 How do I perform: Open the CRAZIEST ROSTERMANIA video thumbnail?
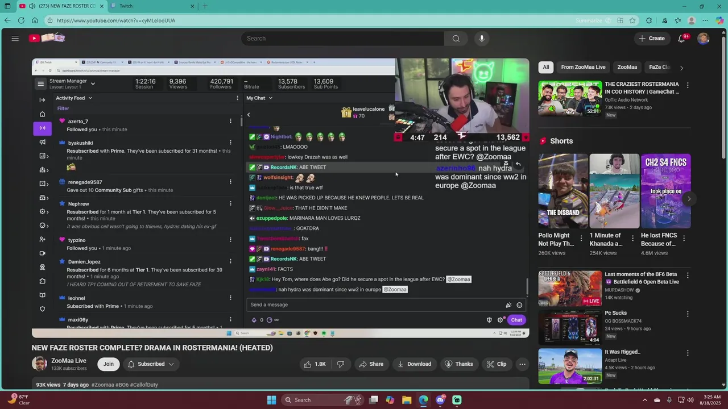pos(570,98)
